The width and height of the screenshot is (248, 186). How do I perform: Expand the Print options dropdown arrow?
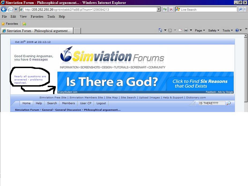click(191, 30)
